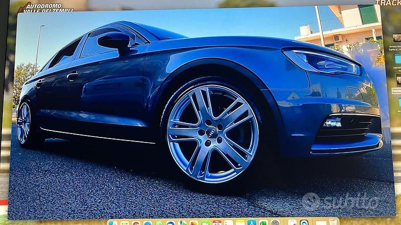Open Numbers spreadsheet app in Dock
401x225 pixels.
[x=263, y=223]
